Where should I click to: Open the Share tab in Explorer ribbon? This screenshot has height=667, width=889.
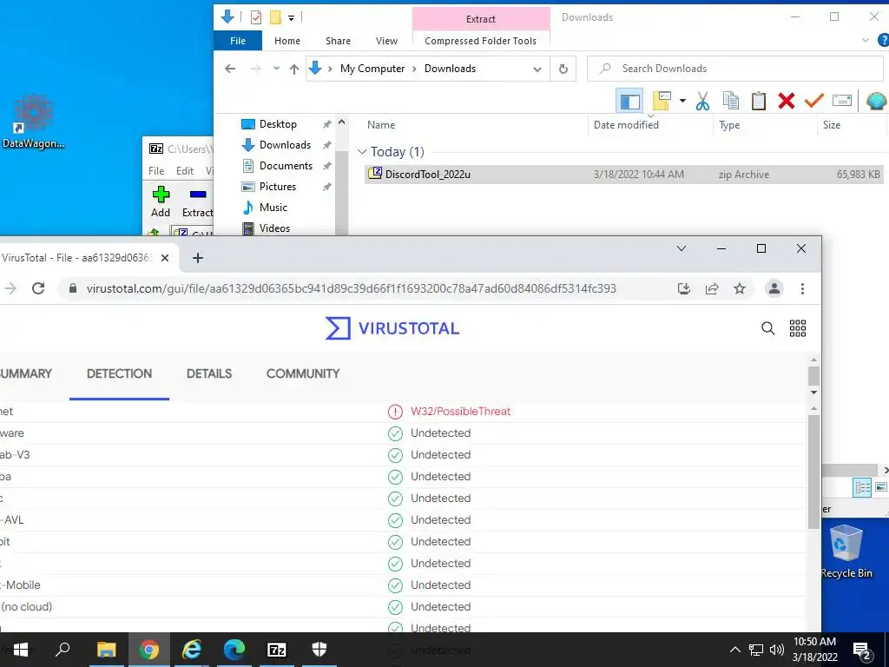(x=338, y=41)
